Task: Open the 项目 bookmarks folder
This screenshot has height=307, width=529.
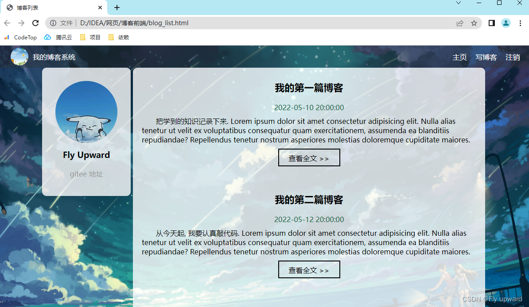Action: [90, 38]
